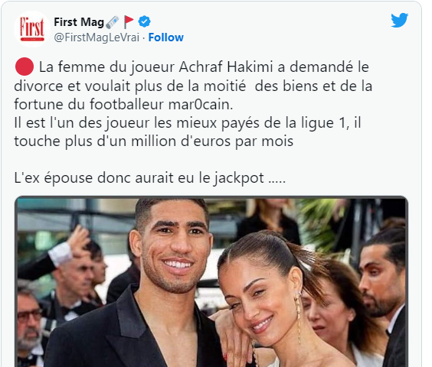Open the First Mag profile avatar
This screenshot has width=432, height=367.
click(x=32, y=29)
